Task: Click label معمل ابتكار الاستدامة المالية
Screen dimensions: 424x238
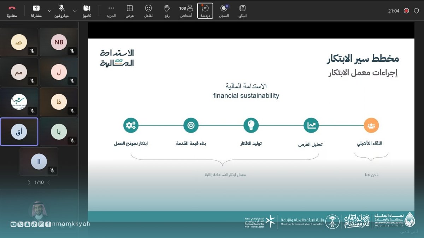Action: click(x=225, y=175)
